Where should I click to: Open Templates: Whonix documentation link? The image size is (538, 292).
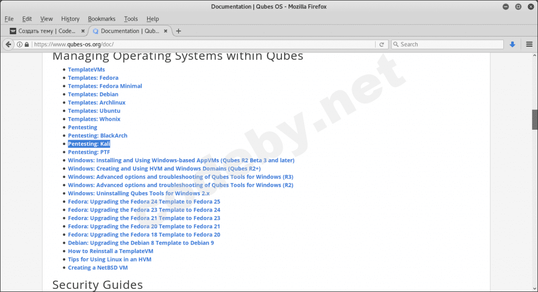[x=94, y=119]
